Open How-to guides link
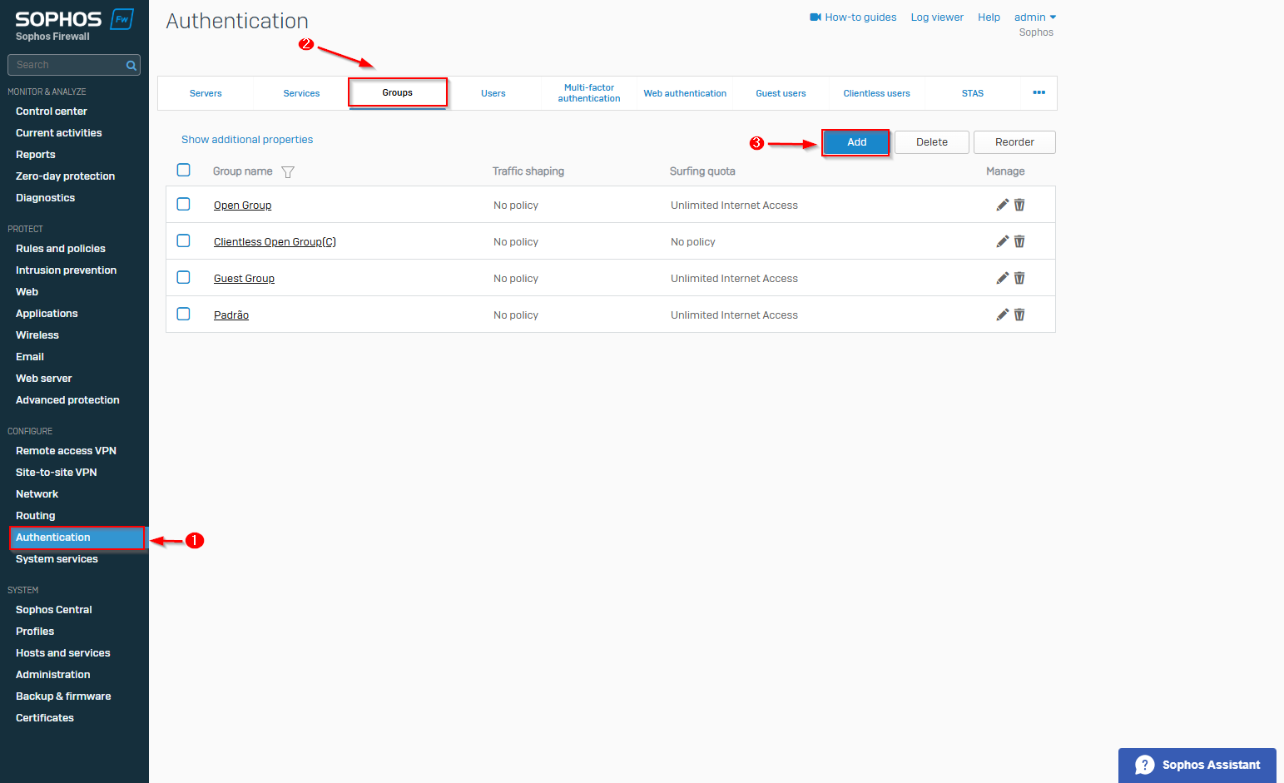The width and height of the screenshot is (1284, 783). pyautogui.click(x=853, y=17)
